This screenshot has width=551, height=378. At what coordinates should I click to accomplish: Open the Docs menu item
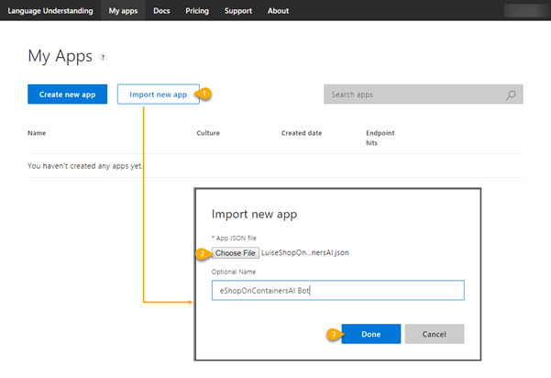161,11
